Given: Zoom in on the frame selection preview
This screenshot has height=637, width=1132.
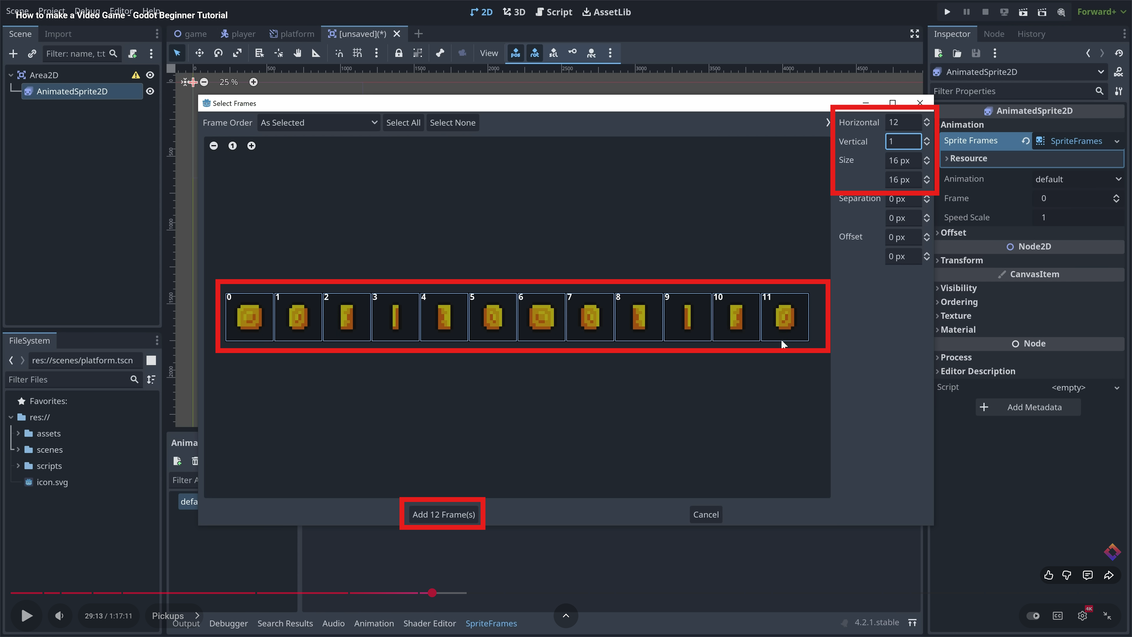Looking at the screenshot, I should (251, 146).
